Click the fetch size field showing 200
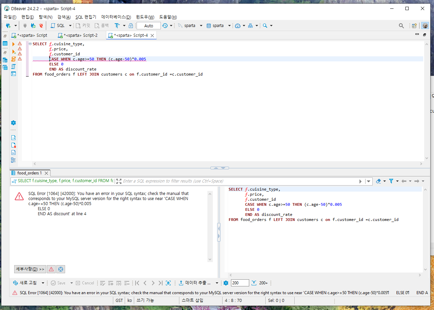 [240, 283]
